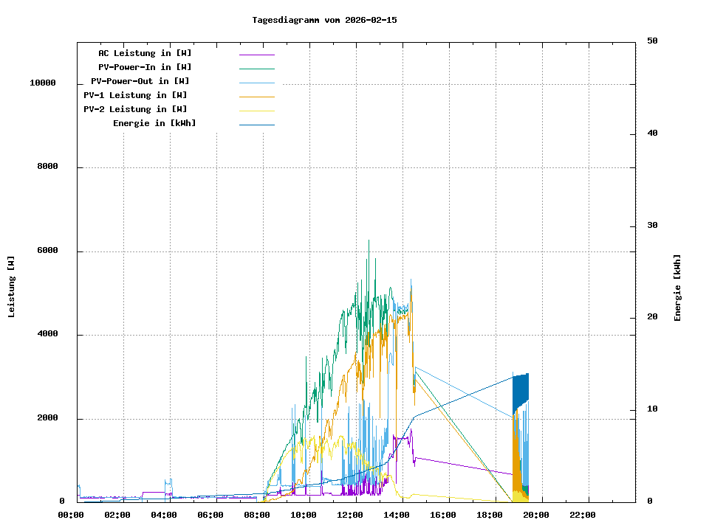Click the PV-1 Leistung in [W] legend label
This screenshot has height=531, width=709.
click(135, 95)
